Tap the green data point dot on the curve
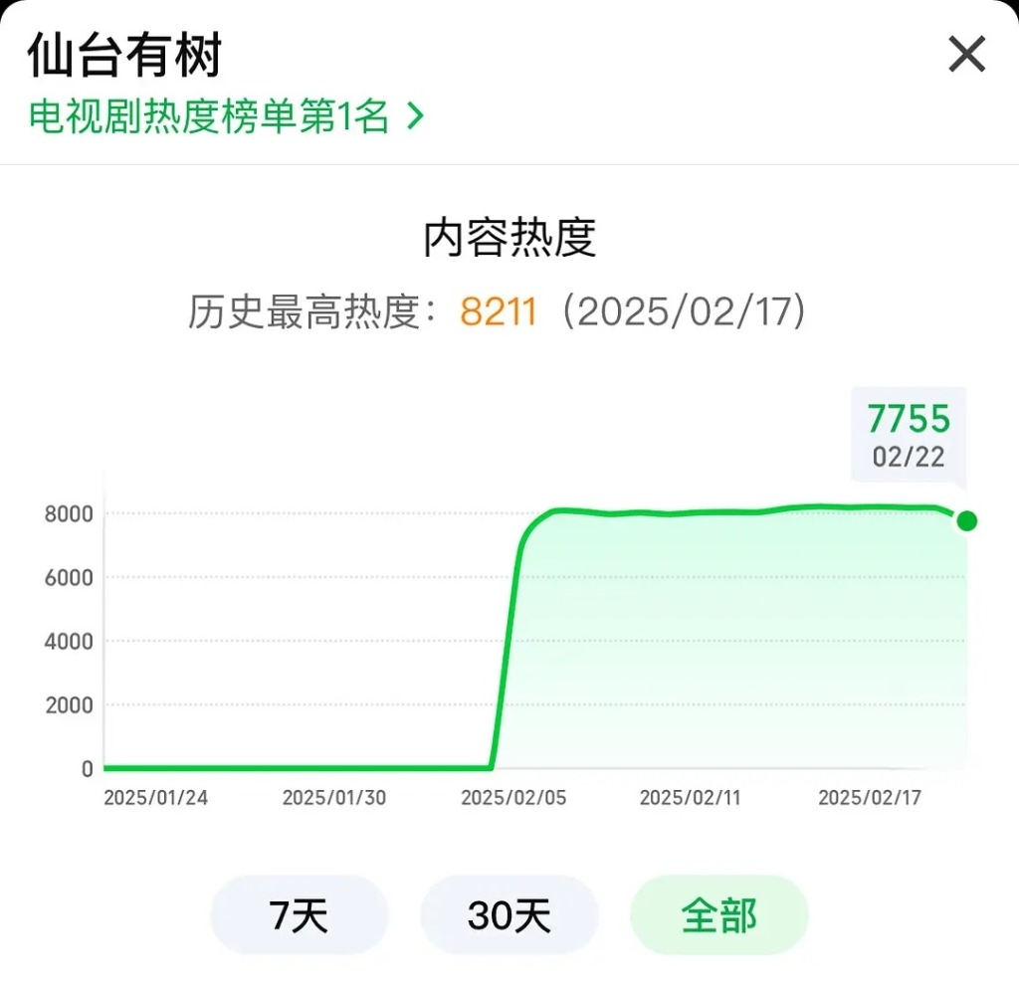 click(965, 521)
